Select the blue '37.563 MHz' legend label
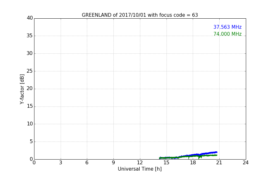The image size is (273, 182). pyautogui.click(x=227, y=27)
